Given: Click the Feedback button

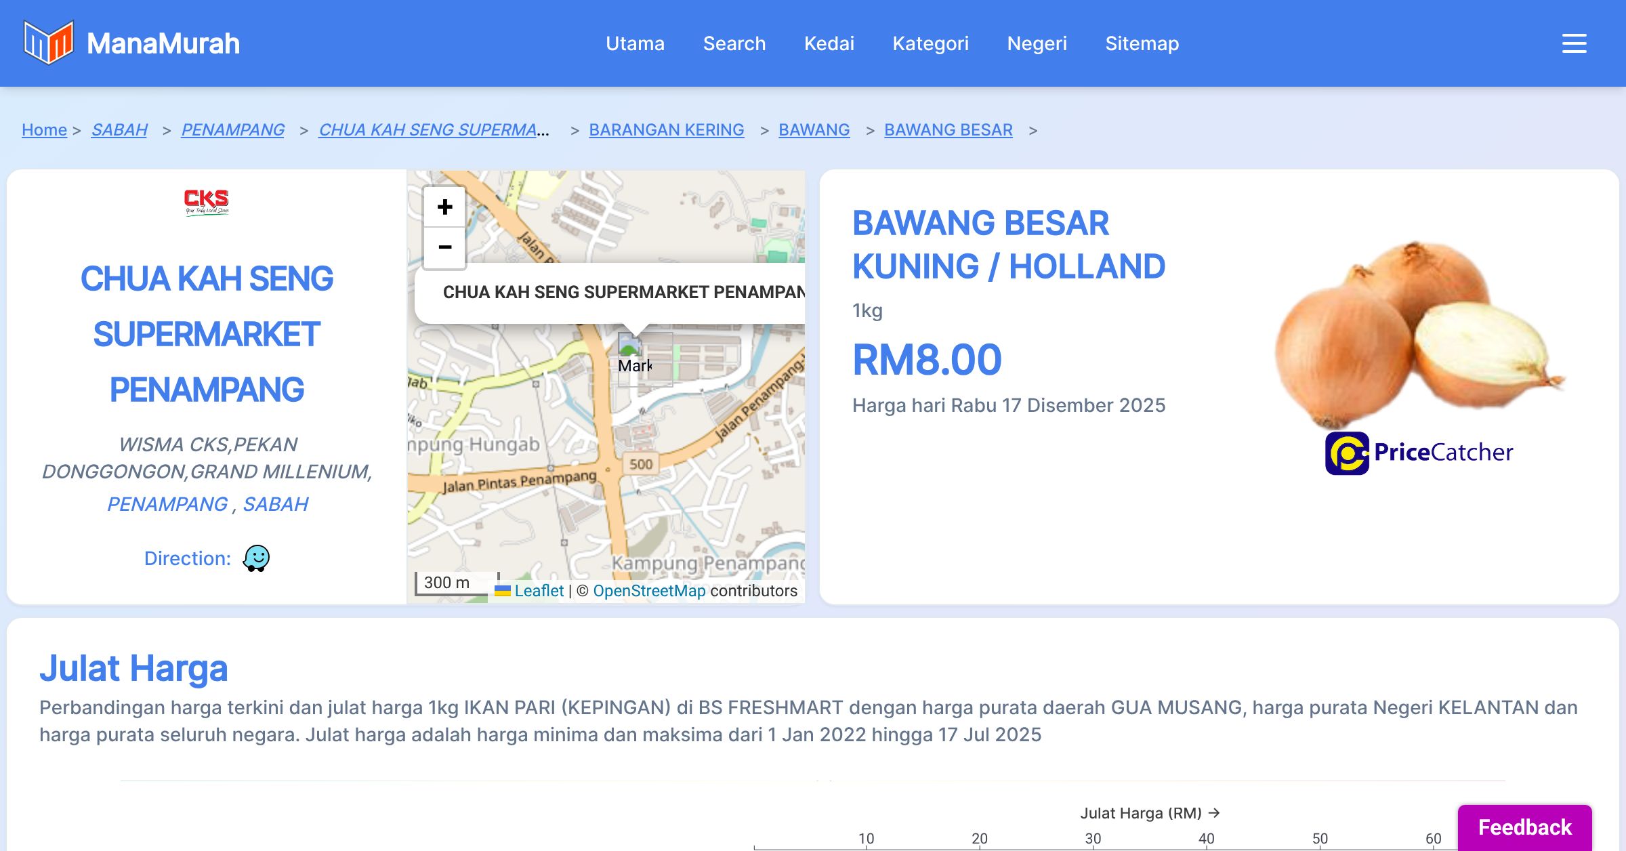Looking at the screenshot, I should pos(1524,827).
